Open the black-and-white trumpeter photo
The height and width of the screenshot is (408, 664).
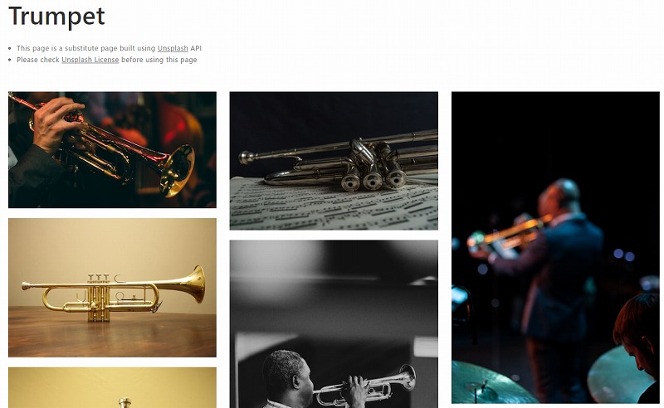tap(334, 324)
